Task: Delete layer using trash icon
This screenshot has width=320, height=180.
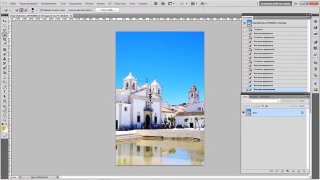Action: point(304,171)
